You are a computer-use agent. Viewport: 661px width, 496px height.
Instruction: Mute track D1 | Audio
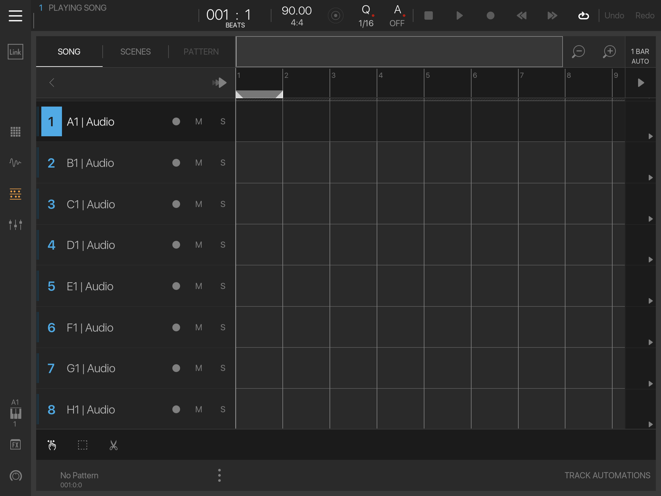coord(199,245)
